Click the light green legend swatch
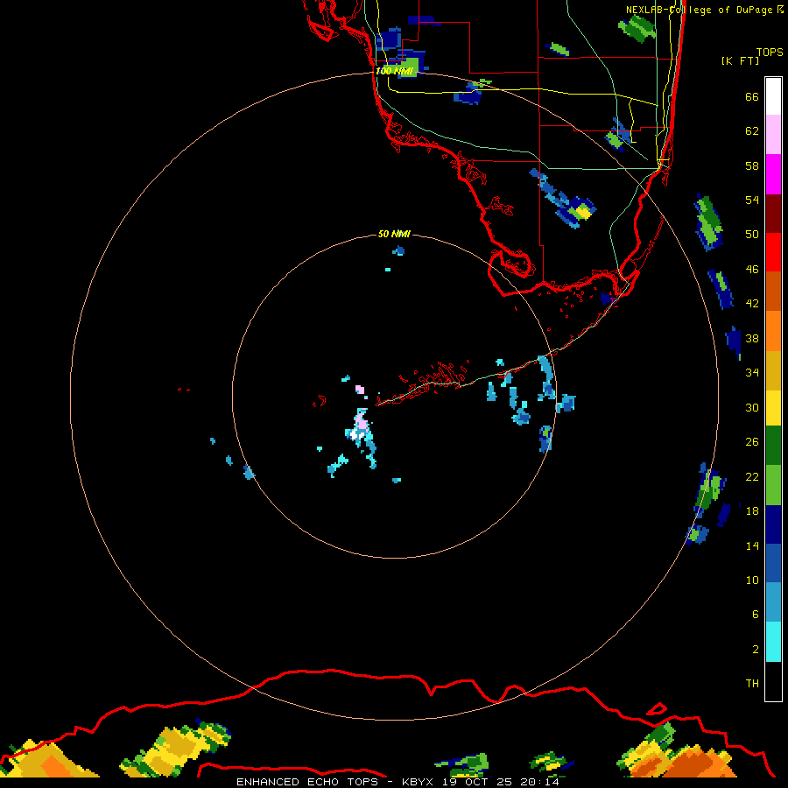 (773, 485)
